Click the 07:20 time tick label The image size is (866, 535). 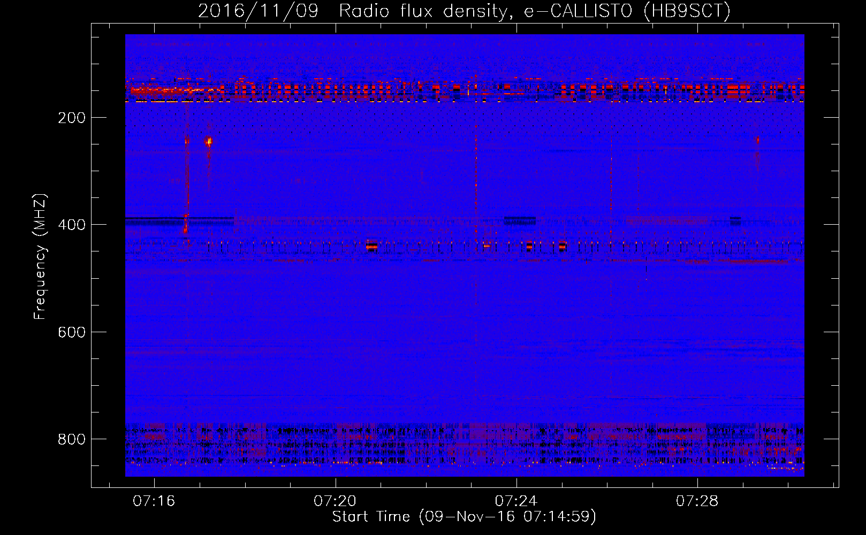(x=335, y=501)
